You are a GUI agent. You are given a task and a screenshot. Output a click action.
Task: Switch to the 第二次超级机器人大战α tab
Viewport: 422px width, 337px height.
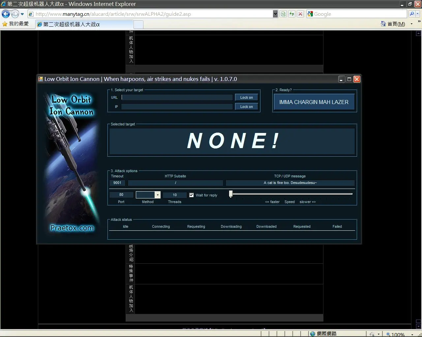(84, 24)
